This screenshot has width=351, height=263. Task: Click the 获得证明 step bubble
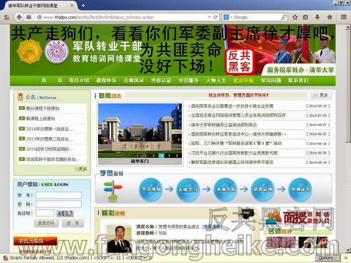(x=263, y=189)
